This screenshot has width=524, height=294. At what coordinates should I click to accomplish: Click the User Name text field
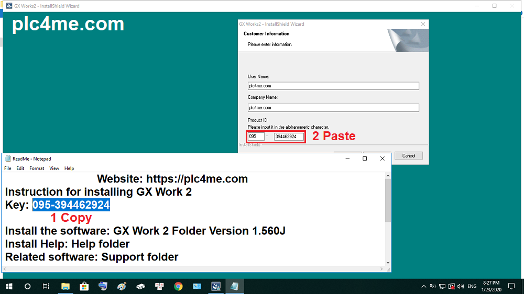(x=333, y=86)
